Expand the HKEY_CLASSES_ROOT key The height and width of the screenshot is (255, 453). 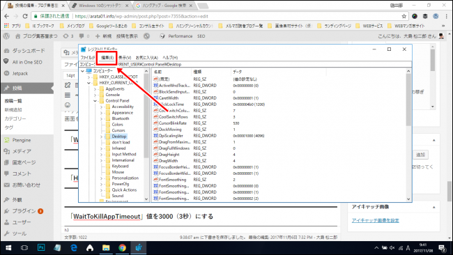[89, 77]
